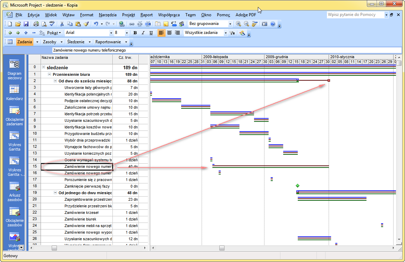Viewport: 405px width, 262px height.
Task: Collapse 'Przeniesienie biura' summary task
Action: (49, 74)
